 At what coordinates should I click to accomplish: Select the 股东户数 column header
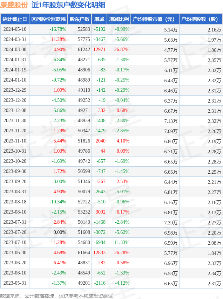[80, 19]
